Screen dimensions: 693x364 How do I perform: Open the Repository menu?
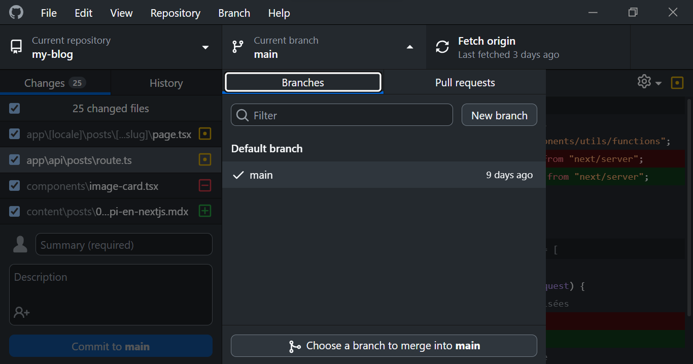175,13
